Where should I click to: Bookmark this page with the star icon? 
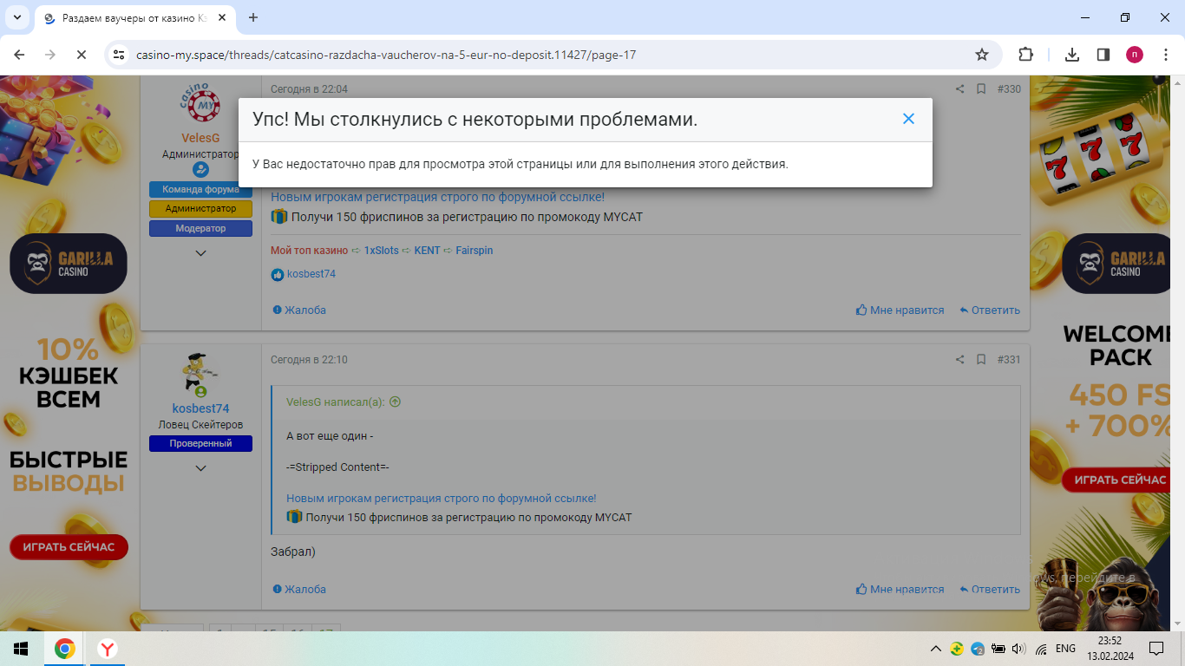pos(982,55)
